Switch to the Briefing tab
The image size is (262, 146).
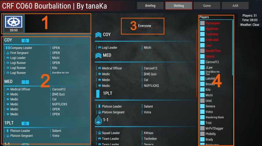[150, 6]
